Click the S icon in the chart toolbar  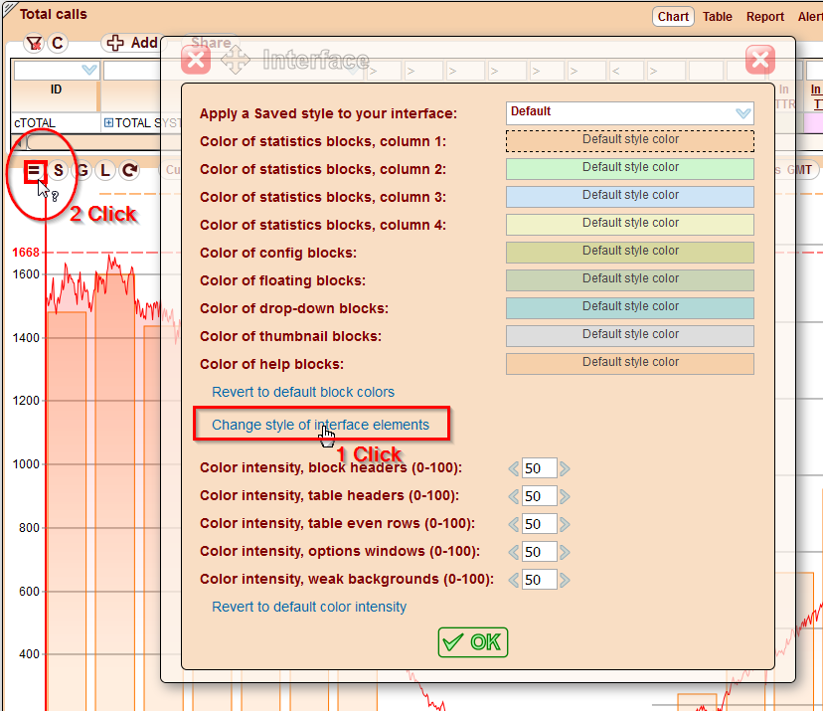pos(58,169)
